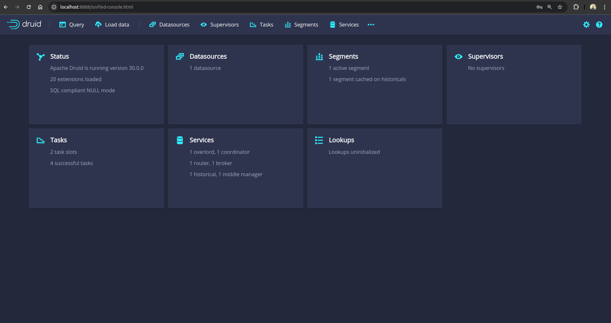Expand the more options ellipsis menu
Image resolution: width=611 pixels, height=323 pixels.
[371, 25]
